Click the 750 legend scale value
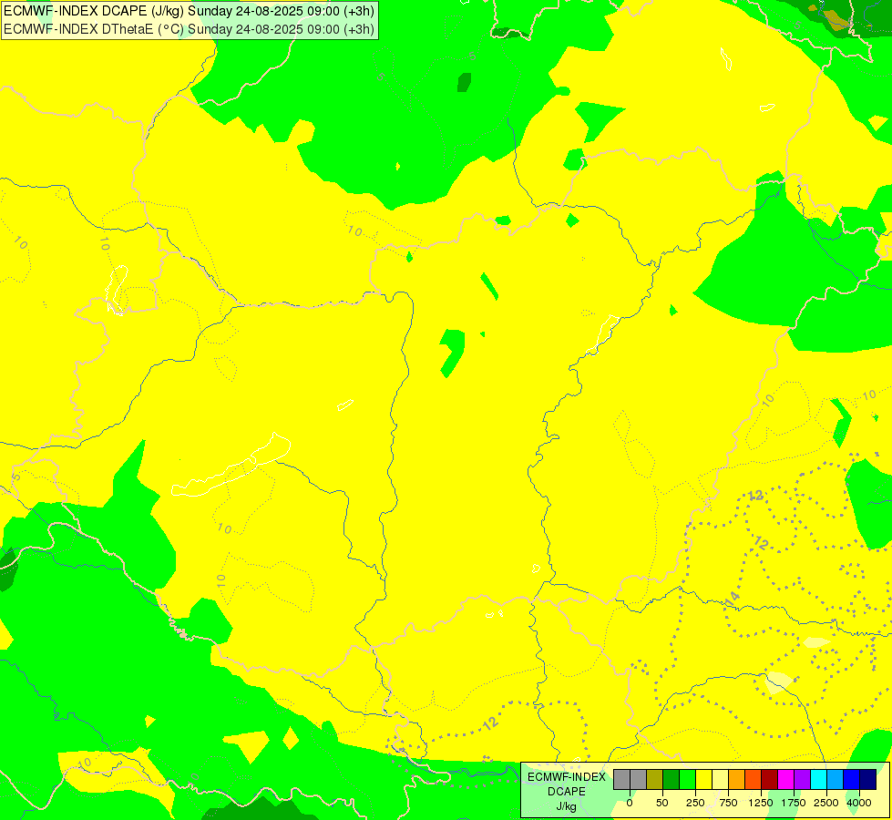The width and height of the screenshot is (892, 820). click(728, 803)
